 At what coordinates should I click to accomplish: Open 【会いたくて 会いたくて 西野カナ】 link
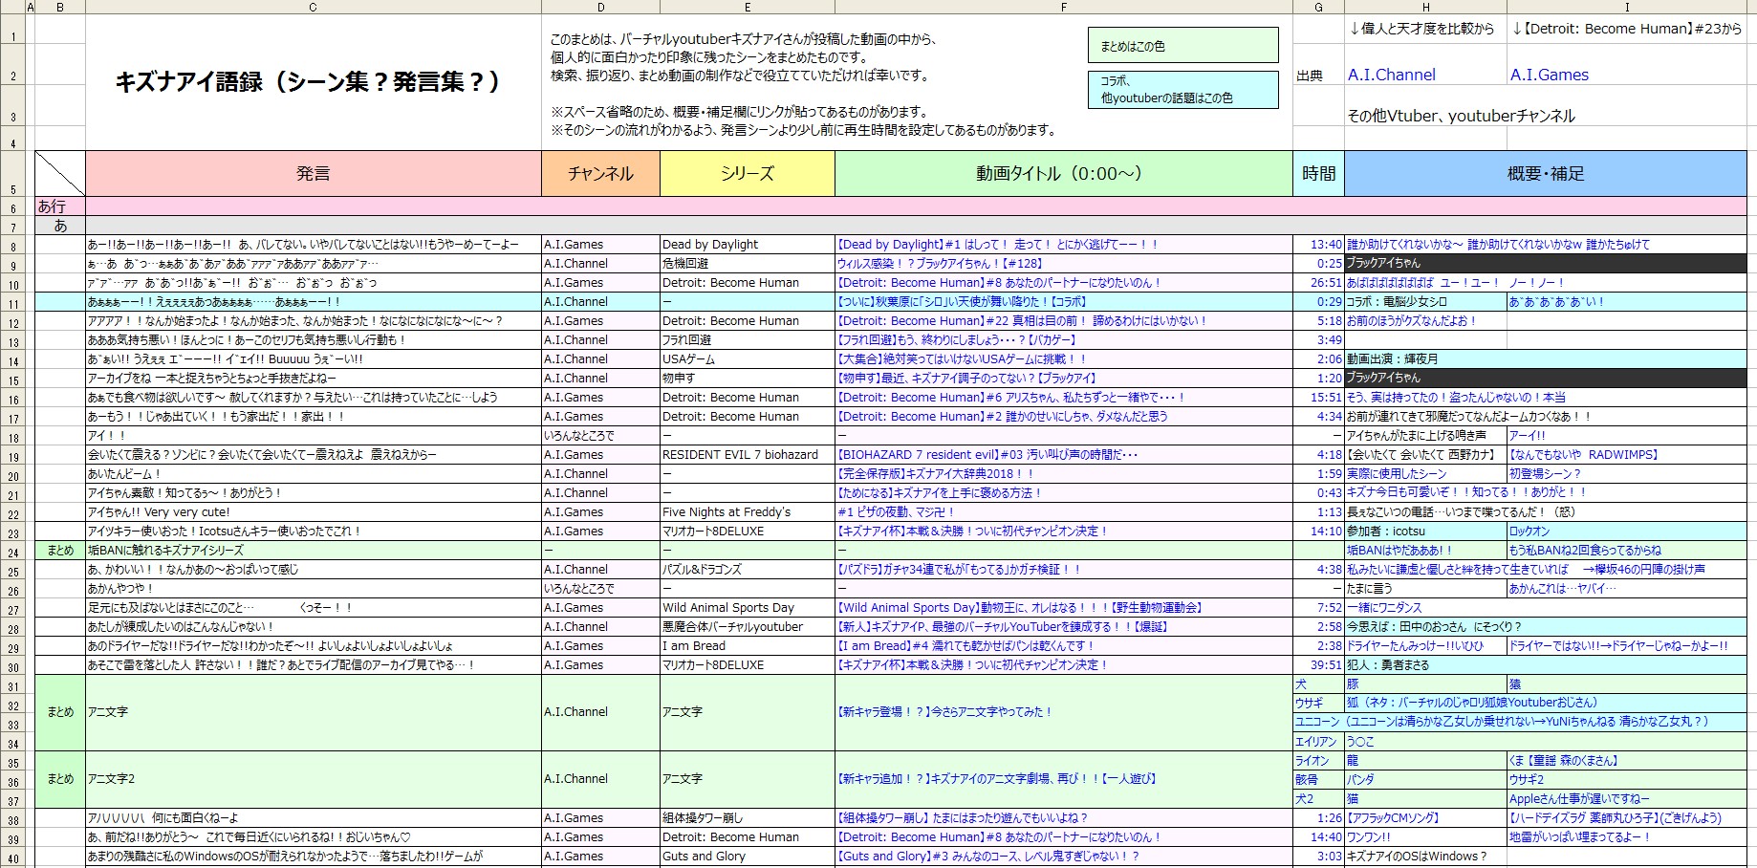click(x=1421, y=455)
